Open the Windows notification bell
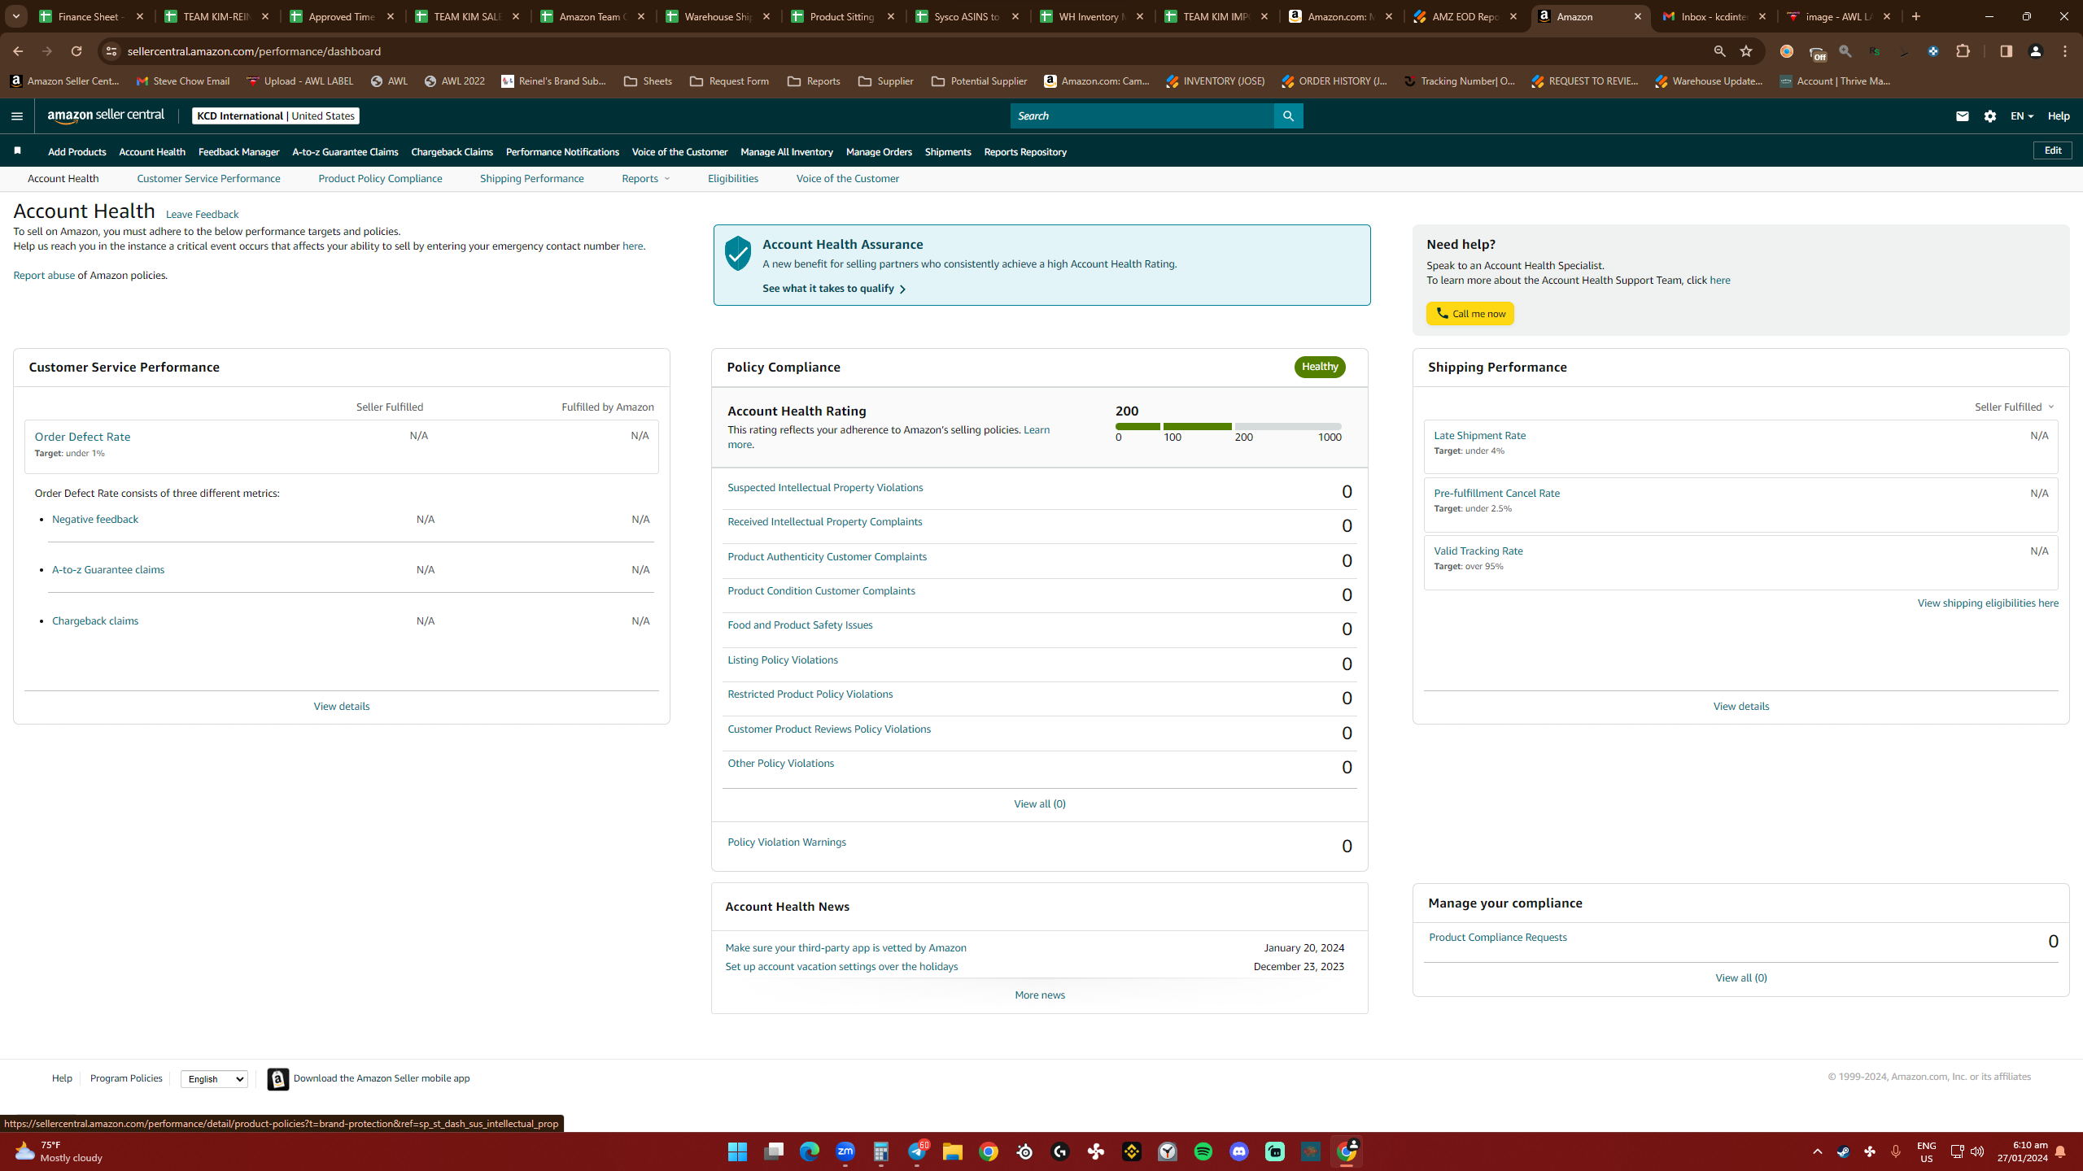This screenshot has width=2083, height=1171. [x=2060, y=1151]
